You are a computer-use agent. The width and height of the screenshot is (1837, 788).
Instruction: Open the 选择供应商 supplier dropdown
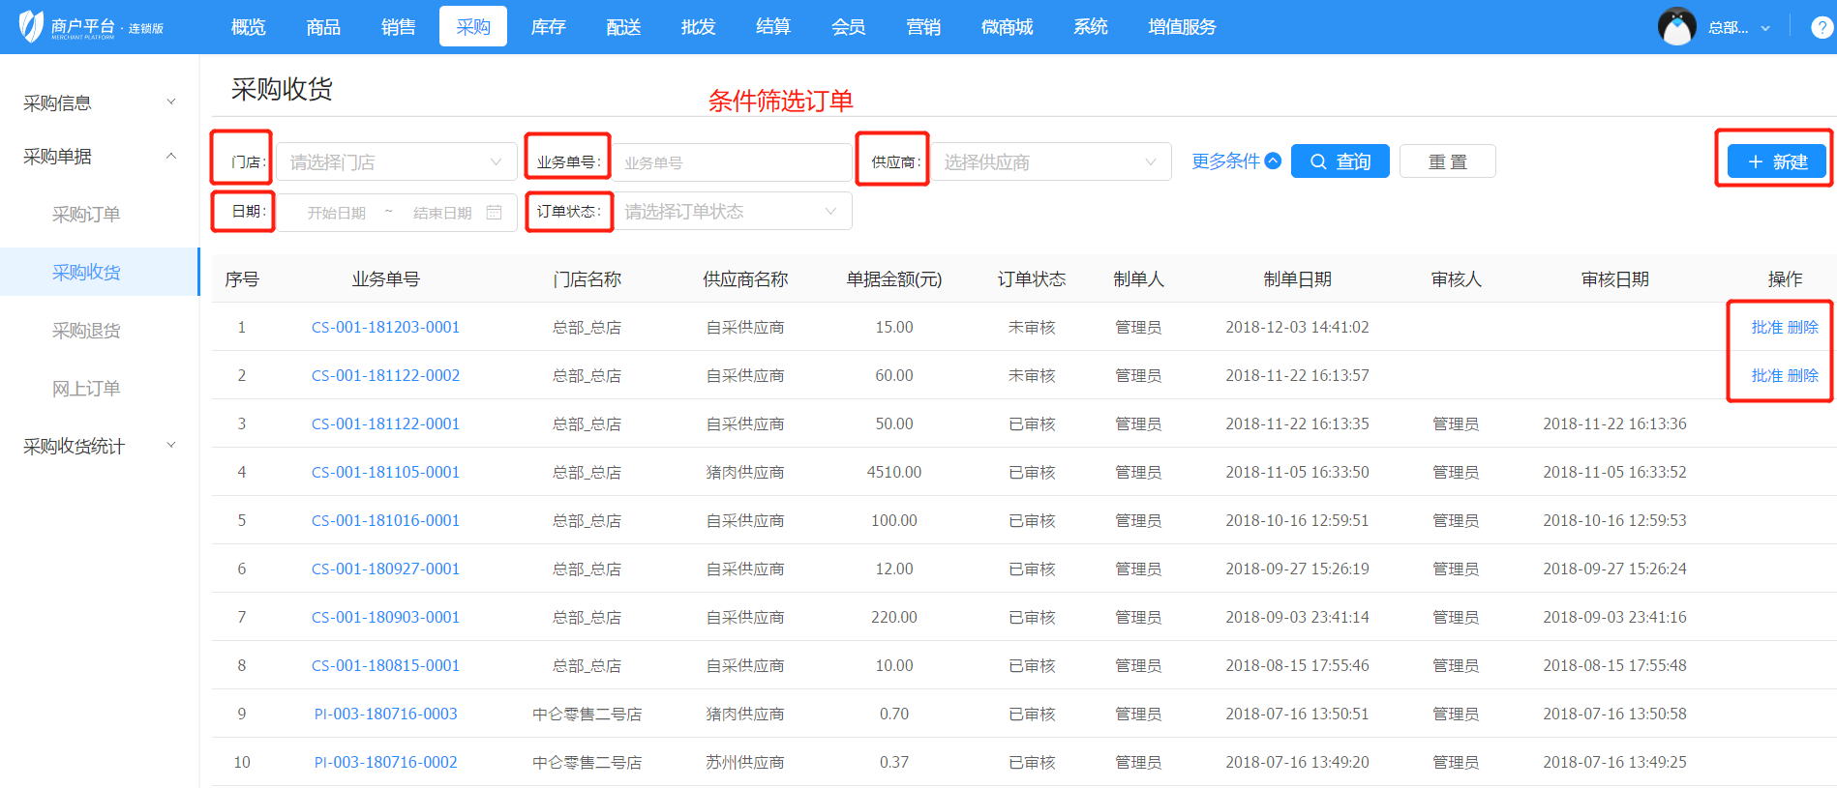coord(1050,162)
